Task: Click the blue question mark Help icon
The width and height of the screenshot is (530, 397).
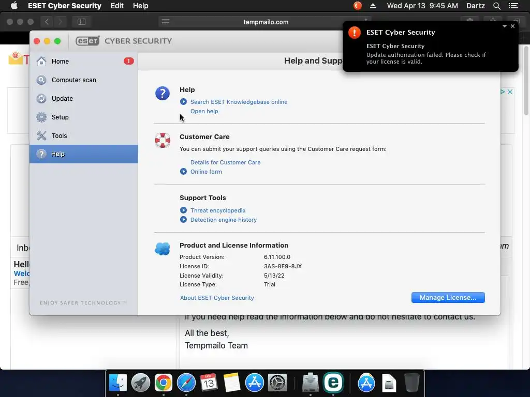Action: pos(162,93)
